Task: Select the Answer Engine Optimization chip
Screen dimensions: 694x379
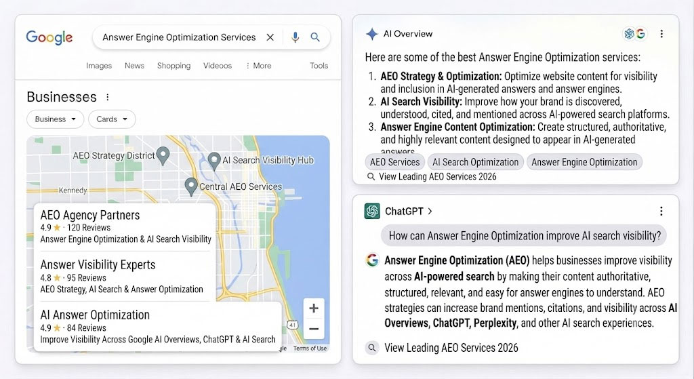Action: click(x=584, y=162)
